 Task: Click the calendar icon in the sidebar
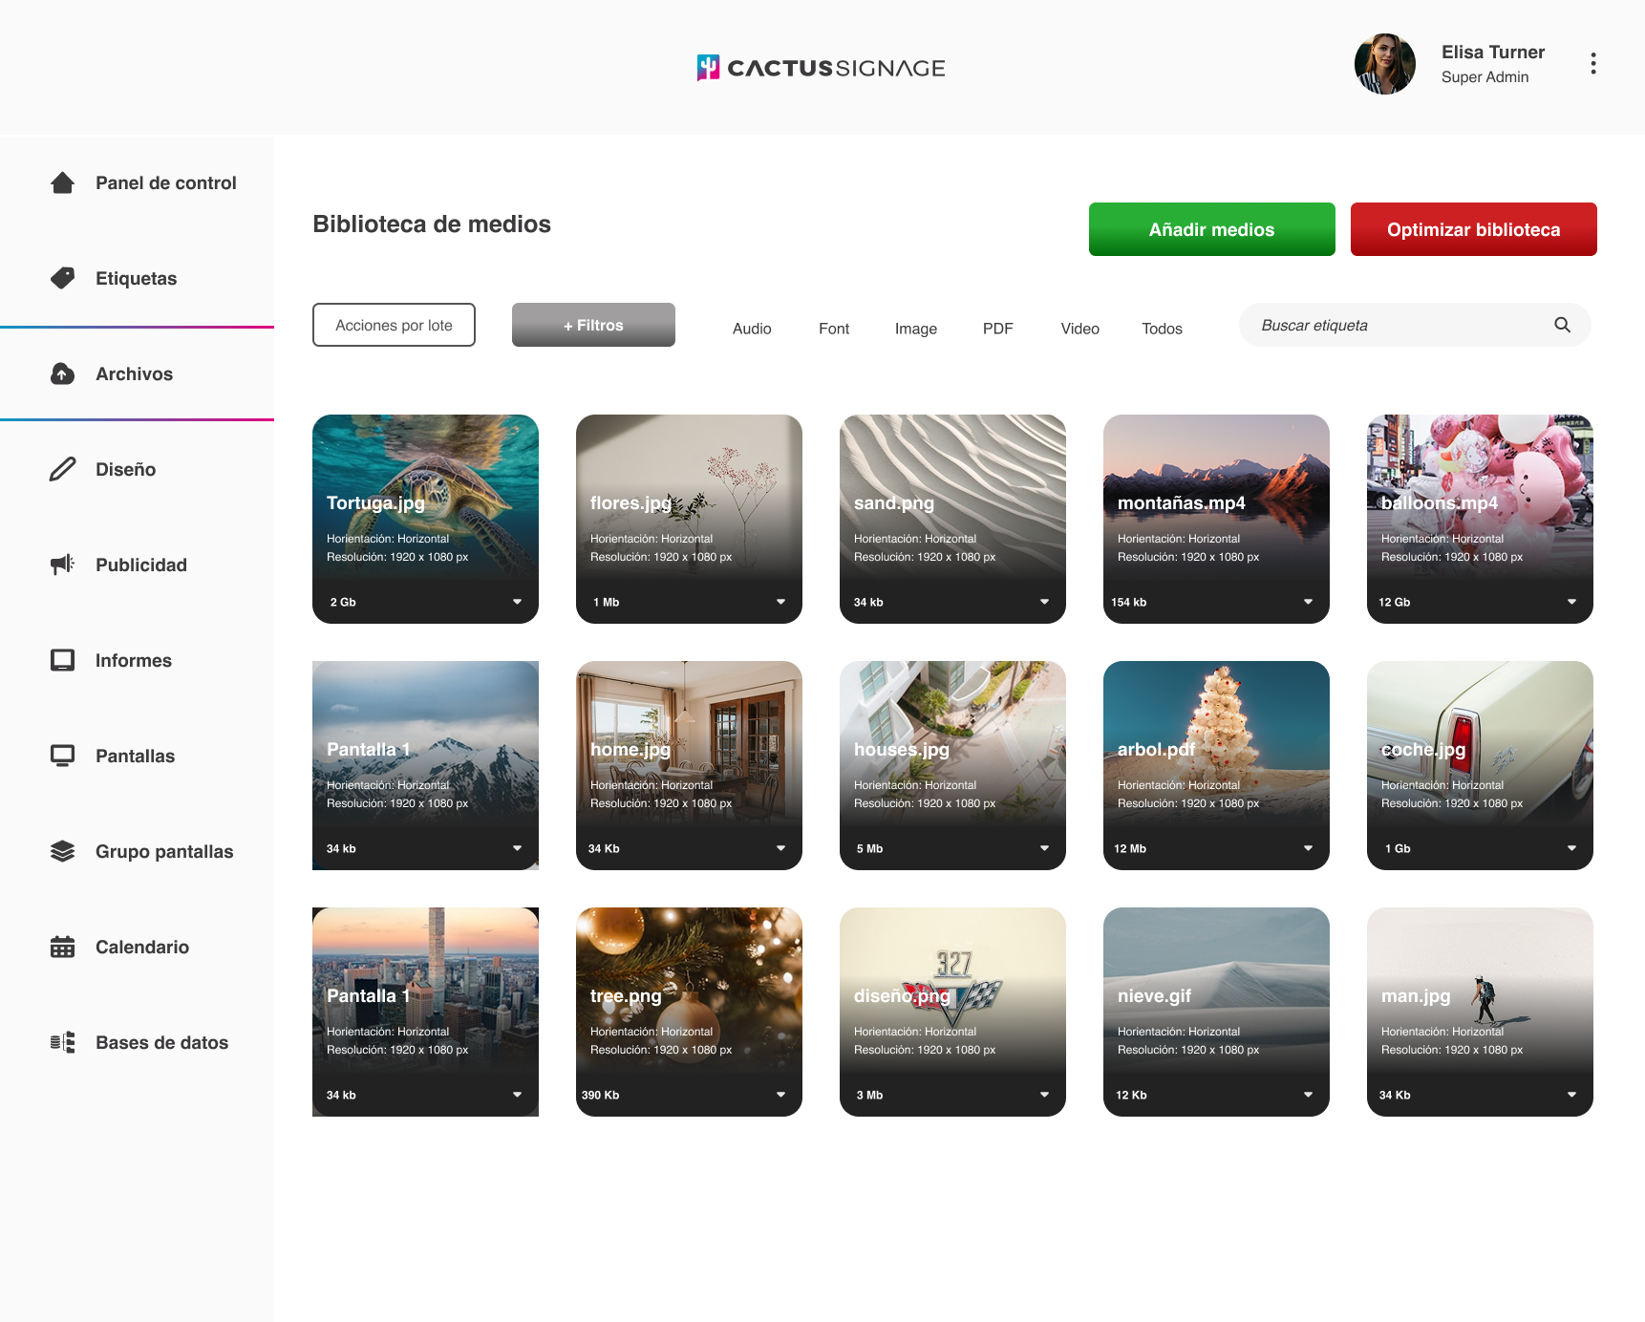point(63,947)
